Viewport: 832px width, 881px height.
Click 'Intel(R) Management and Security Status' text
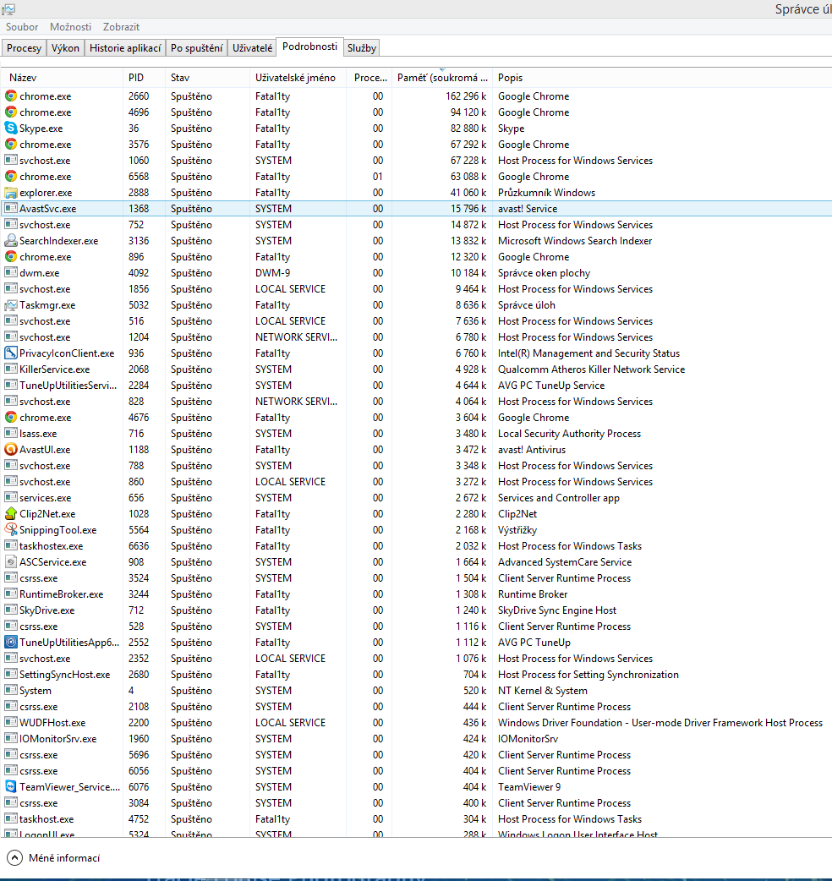click(588, 353)
